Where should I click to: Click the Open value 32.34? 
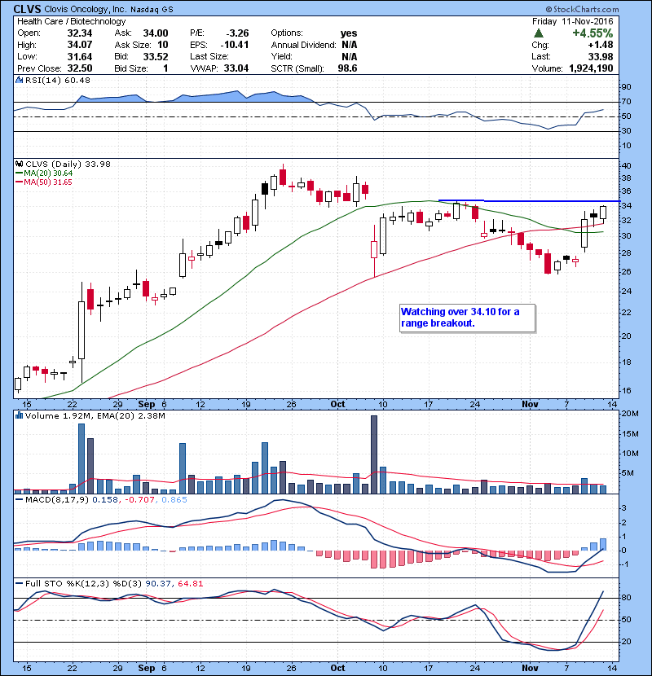tap(80, 33)
